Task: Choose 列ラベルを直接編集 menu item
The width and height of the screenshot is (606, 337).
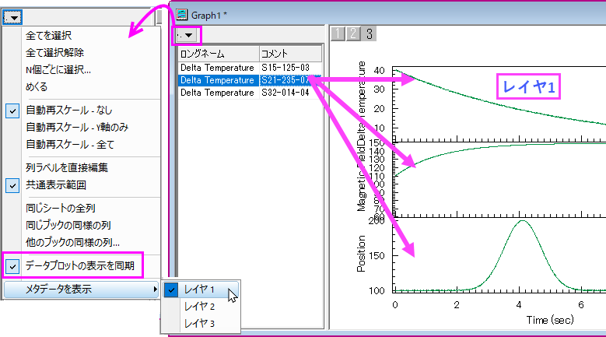Action: coord(66,168)
